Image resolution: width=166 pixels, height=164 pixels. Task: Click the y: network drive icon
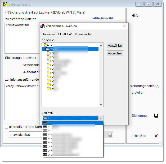pyautogui.click(x=45, y=155)
